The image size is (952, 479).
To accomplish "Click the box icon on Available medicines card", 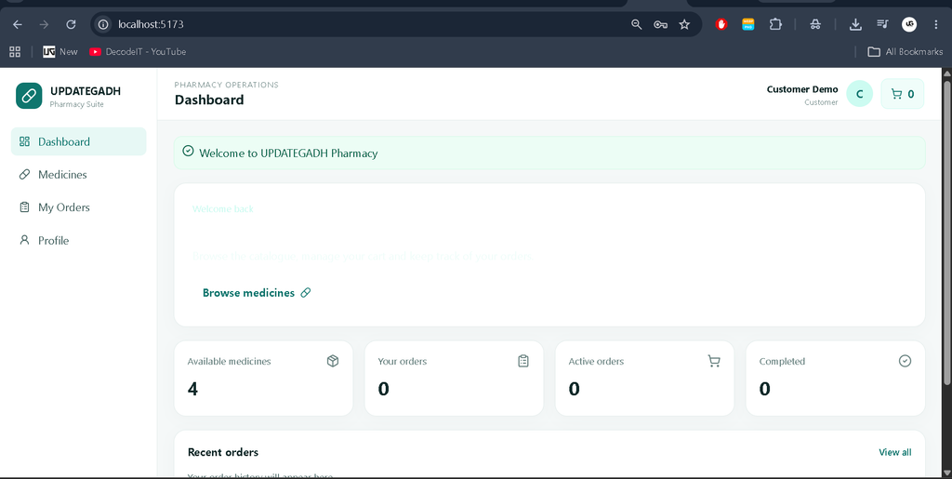I will coord(333,361).
